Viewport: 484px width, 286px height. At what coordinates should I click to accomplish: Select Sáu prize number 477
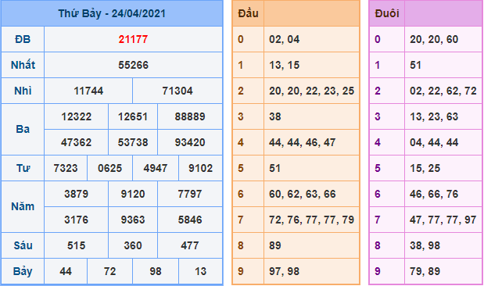(190, 245)
